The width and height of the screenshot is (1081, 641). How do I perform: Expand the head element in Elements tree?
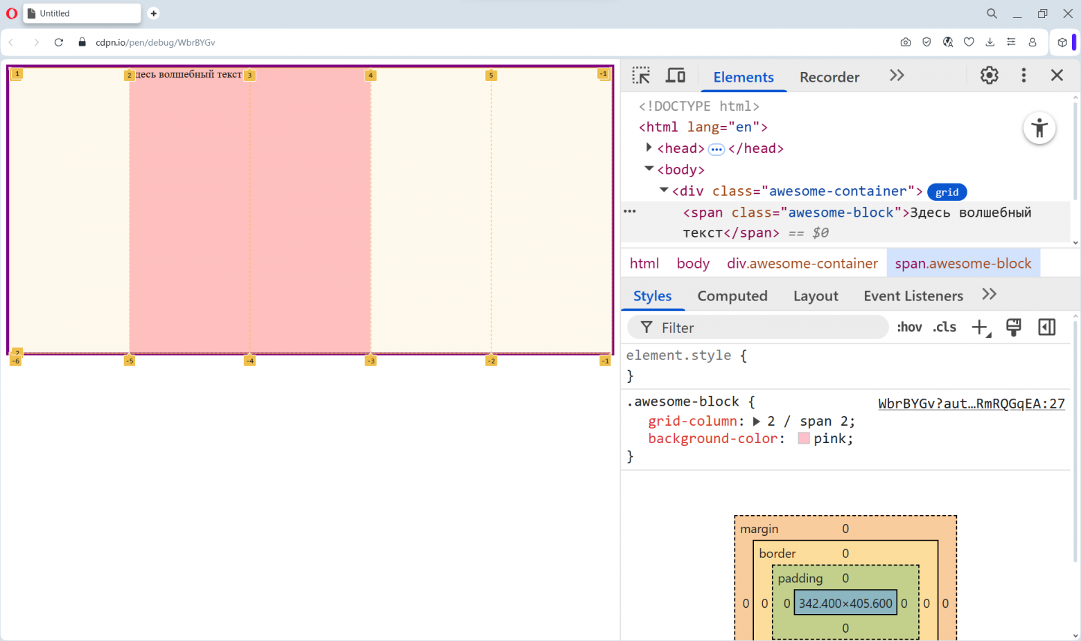tap(649, 147)
